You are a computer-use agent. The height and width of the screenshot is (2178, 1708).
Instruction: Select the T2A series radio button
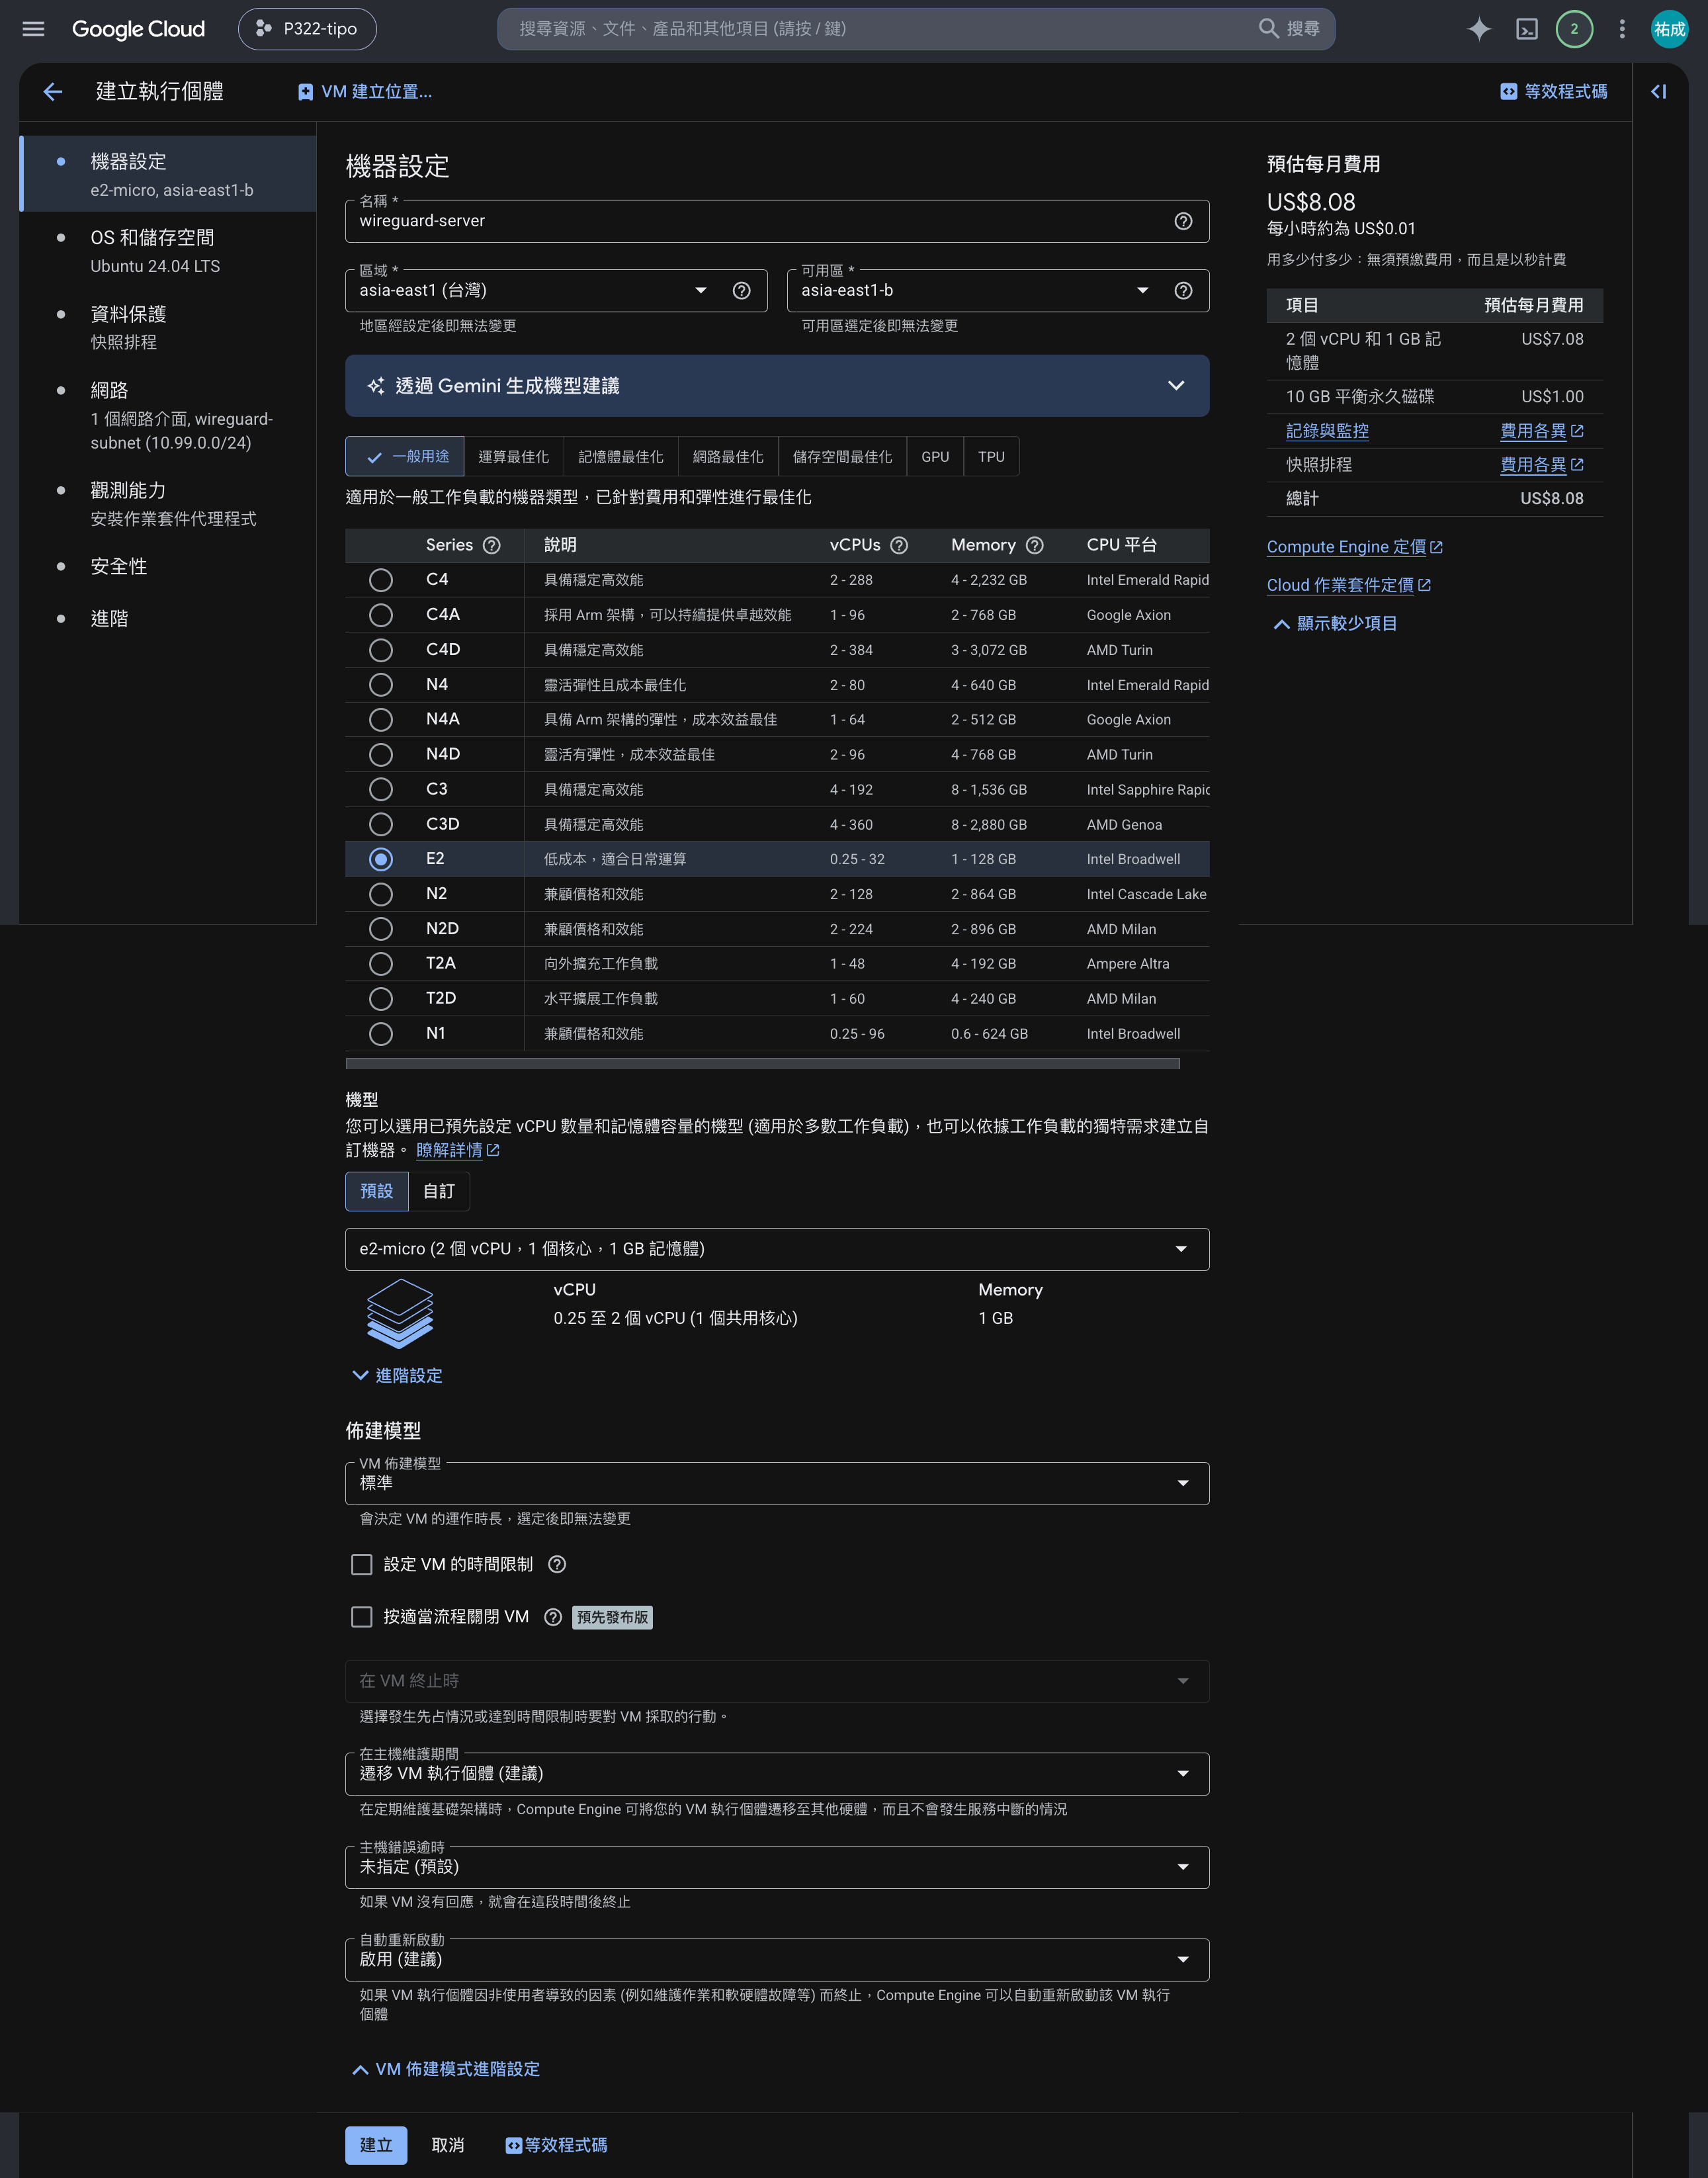coord(380,964)
